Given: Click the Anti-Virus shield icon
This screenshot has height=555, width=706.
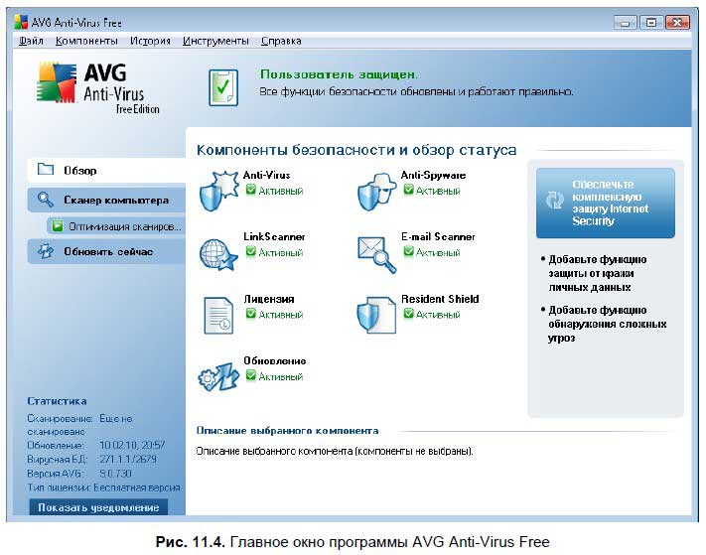Looking at the screenshot, I should (x=218, y=191).
